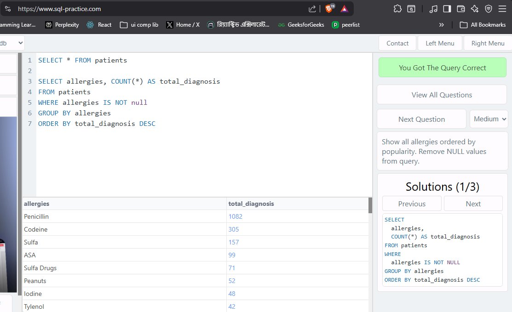
Task: Open the Brave Wallet icon
Action: [x=460, y=8]
